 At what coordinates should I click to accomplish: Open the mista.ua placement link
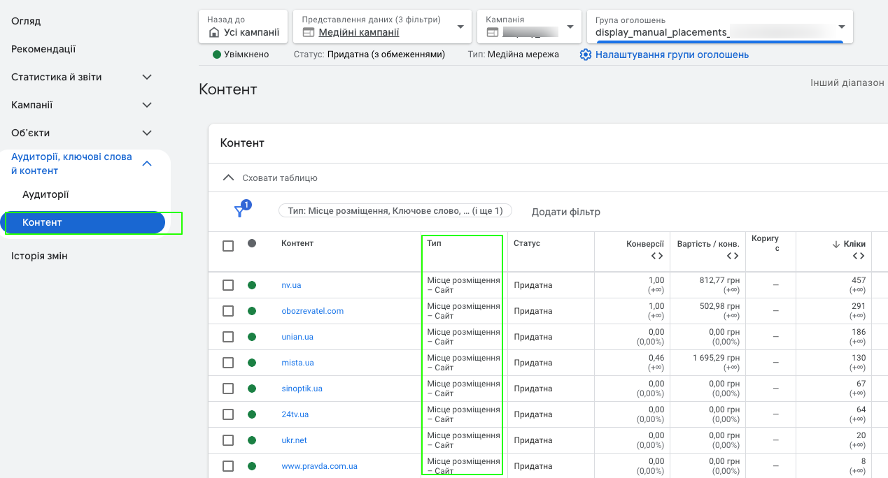[x=297, y=363]
